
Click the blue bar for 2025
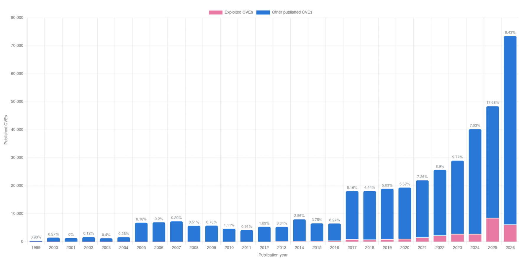(x=492, y=162)
